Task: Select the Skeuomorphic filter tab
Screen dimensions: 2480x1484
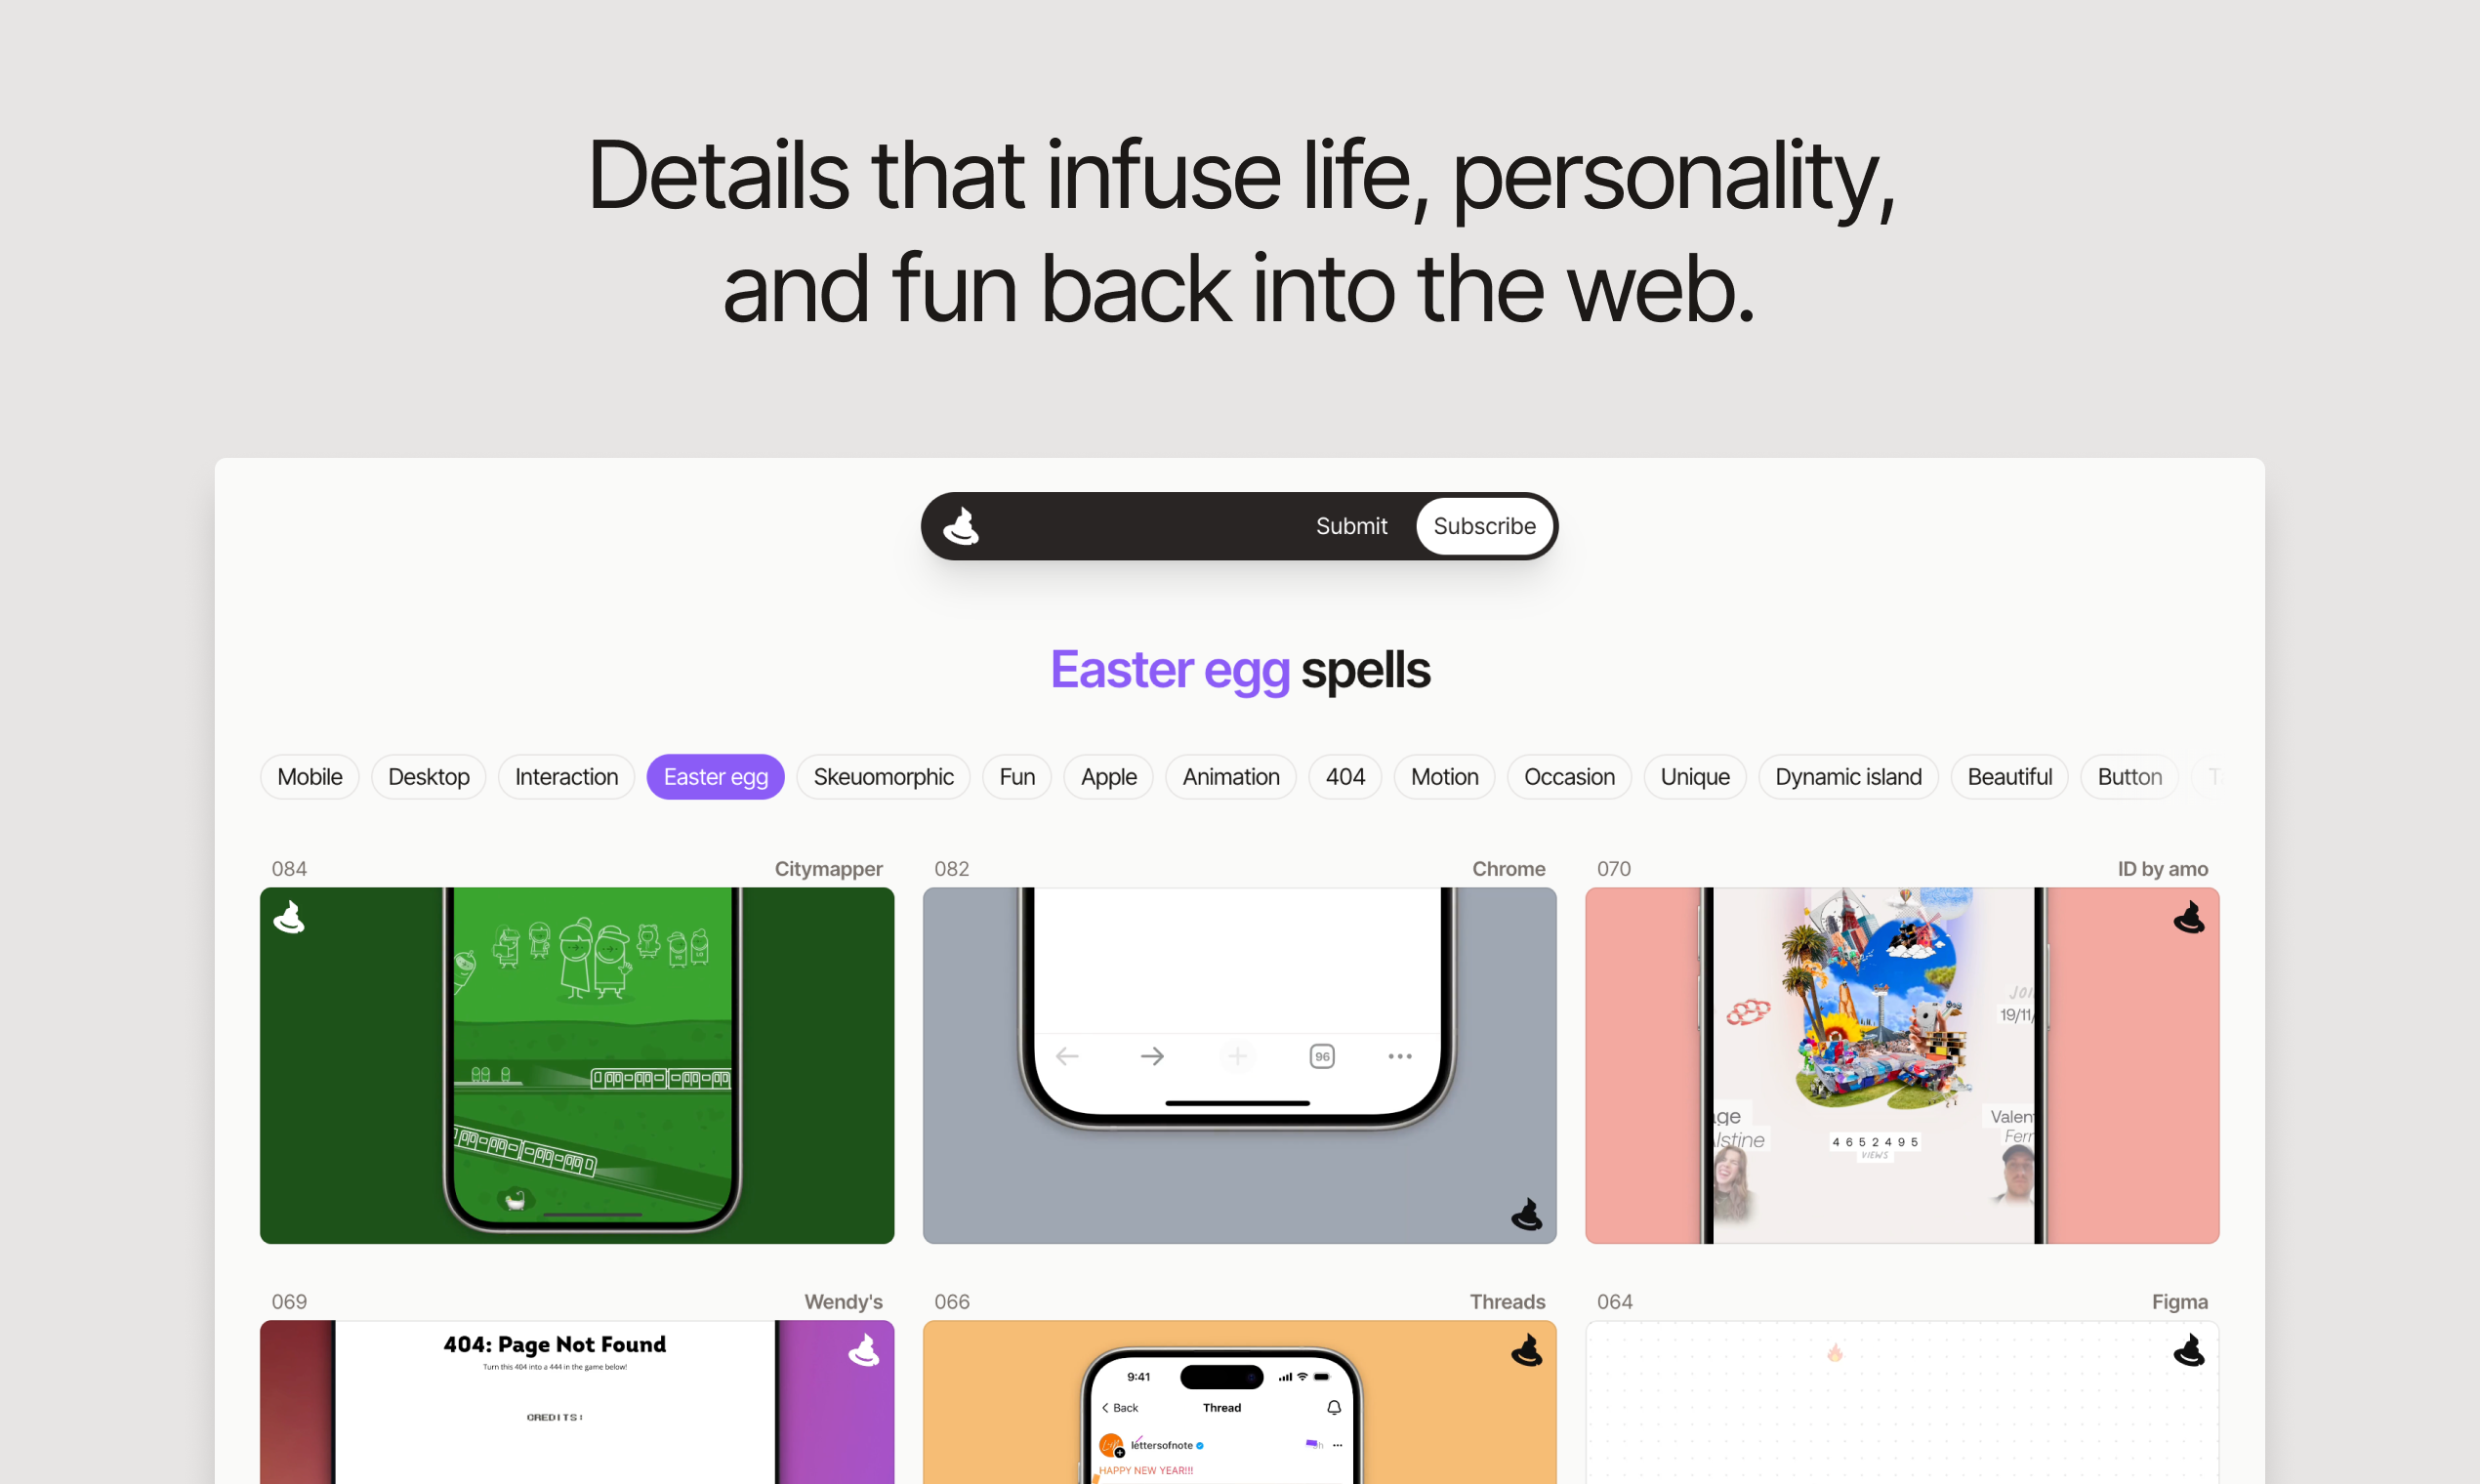Action: point(880,775)
